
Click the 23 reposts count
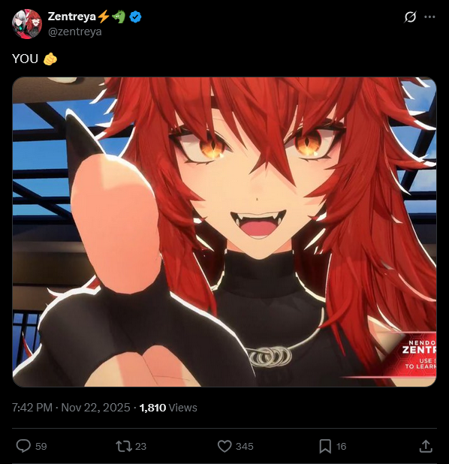point(141,446)
